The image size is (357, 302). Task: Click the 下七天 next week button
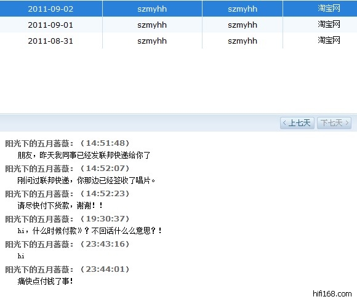click(x=334, y=123)
